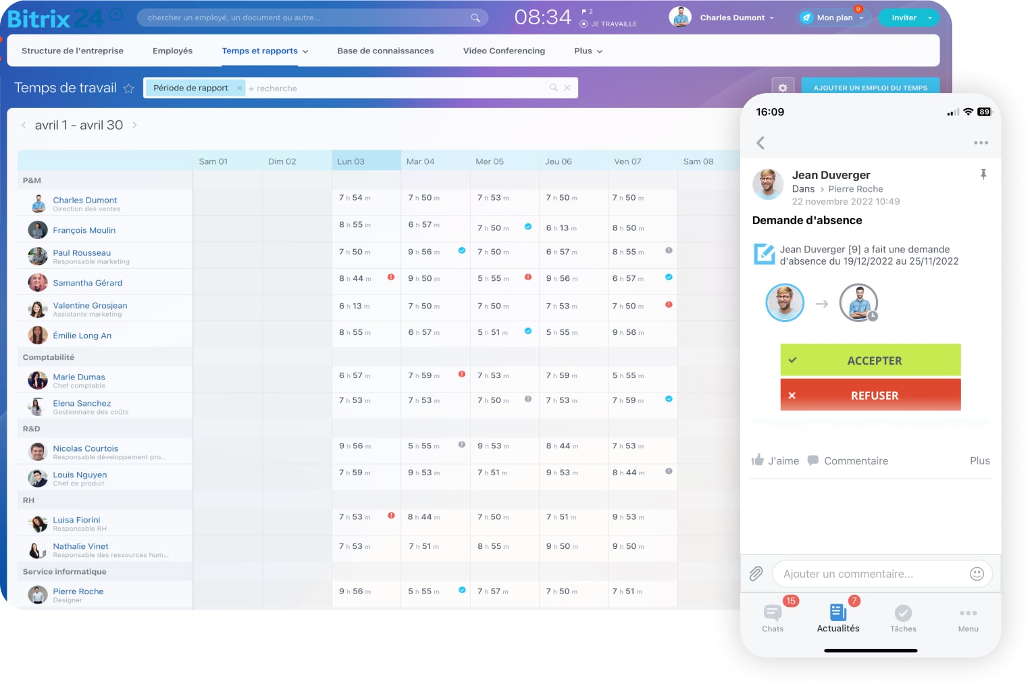Tap the paperclip attachment icon

coord(756,574)
